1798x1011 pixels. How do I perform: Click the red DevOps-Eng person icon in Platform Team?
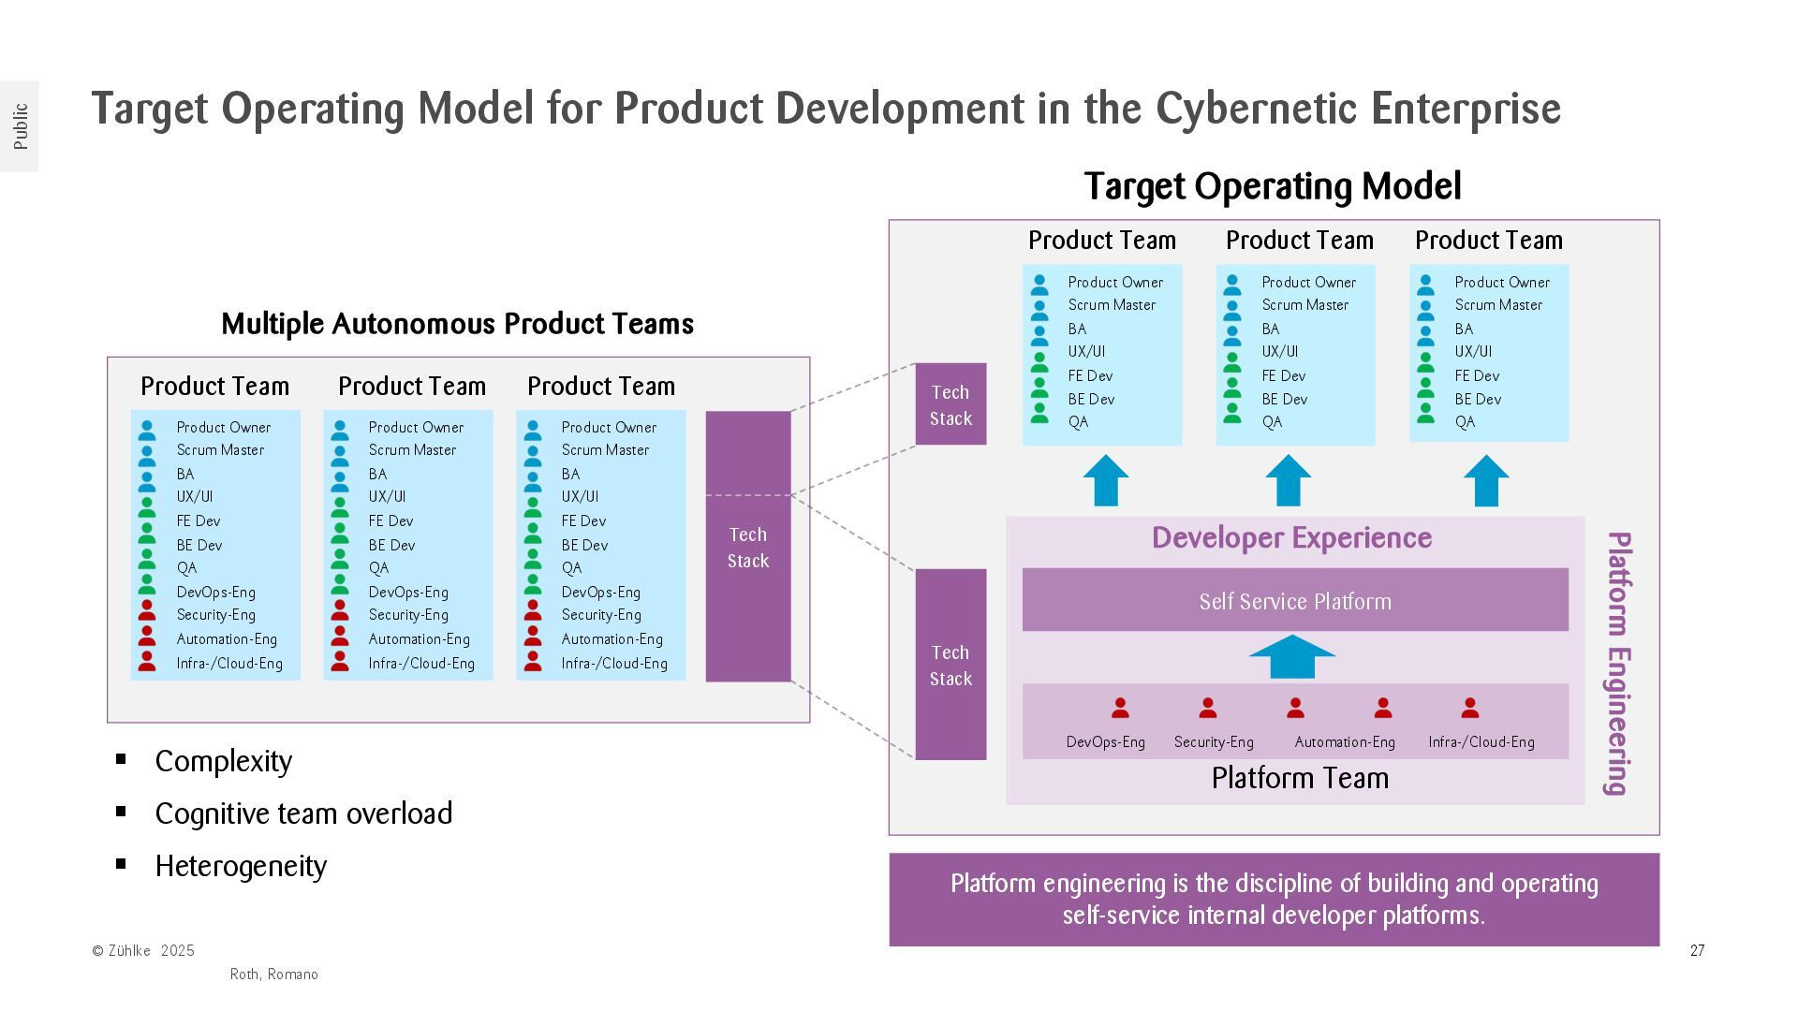pyautogui.click(x=1120, y=709)
